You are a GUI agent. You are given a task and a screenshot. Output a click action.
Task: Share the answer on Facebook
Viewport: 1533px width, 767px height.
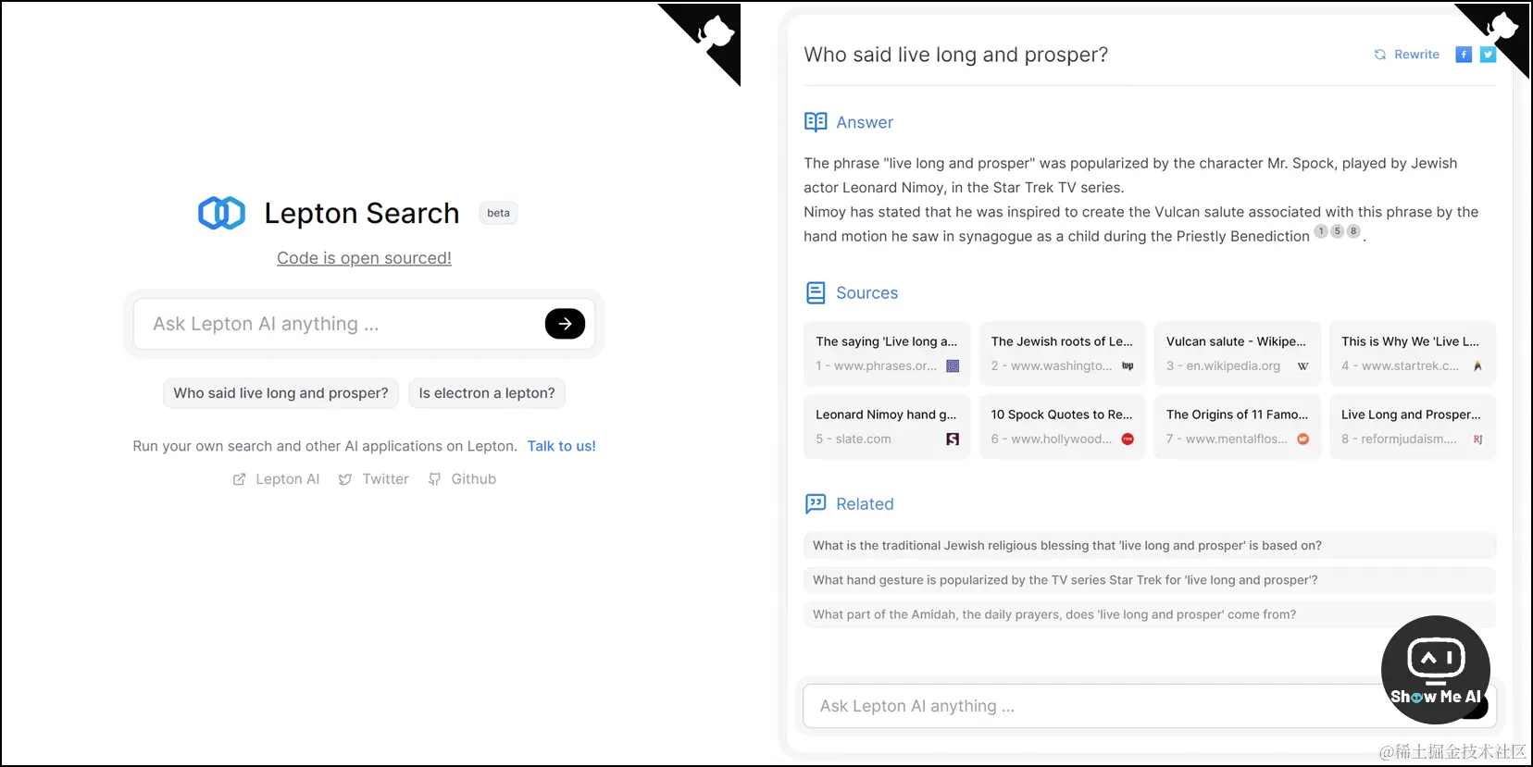1464,55
